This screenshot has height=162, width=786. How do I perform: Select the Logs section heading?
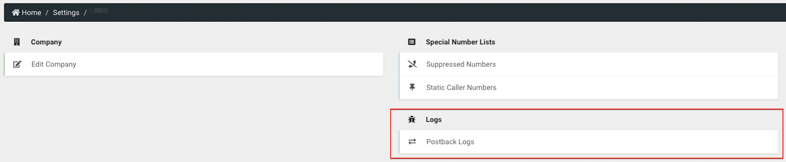point(433,119)
